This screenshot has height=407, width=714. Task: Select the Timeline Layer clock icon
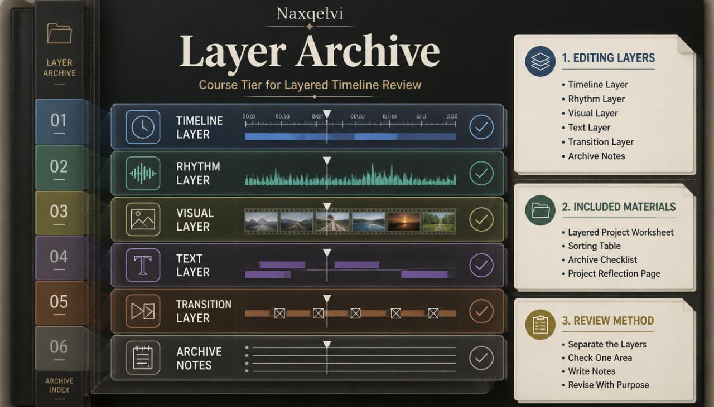tap(143, 127)
